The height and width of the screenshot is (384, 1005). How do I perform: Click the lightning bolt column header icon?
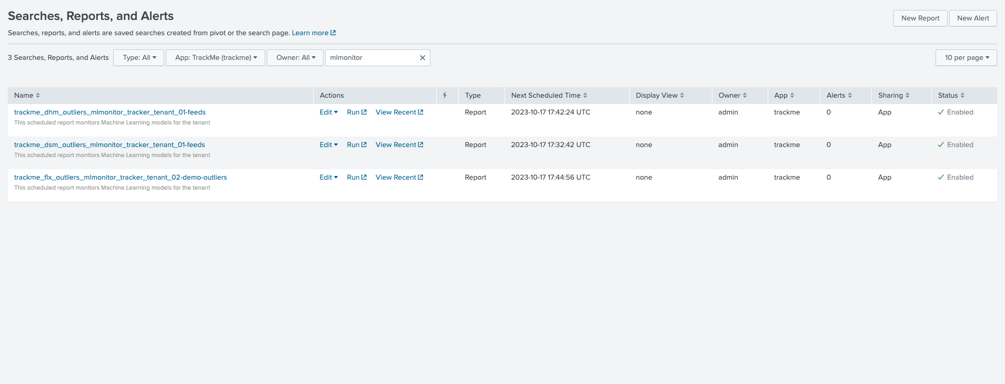point(445,95)
